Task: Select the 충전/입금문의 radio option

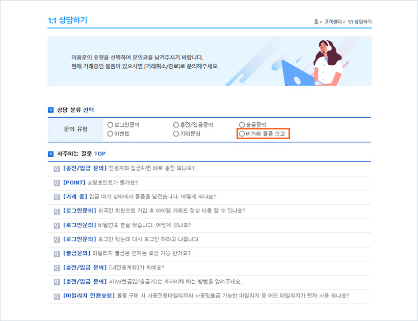Action: (x=176, y=124)
